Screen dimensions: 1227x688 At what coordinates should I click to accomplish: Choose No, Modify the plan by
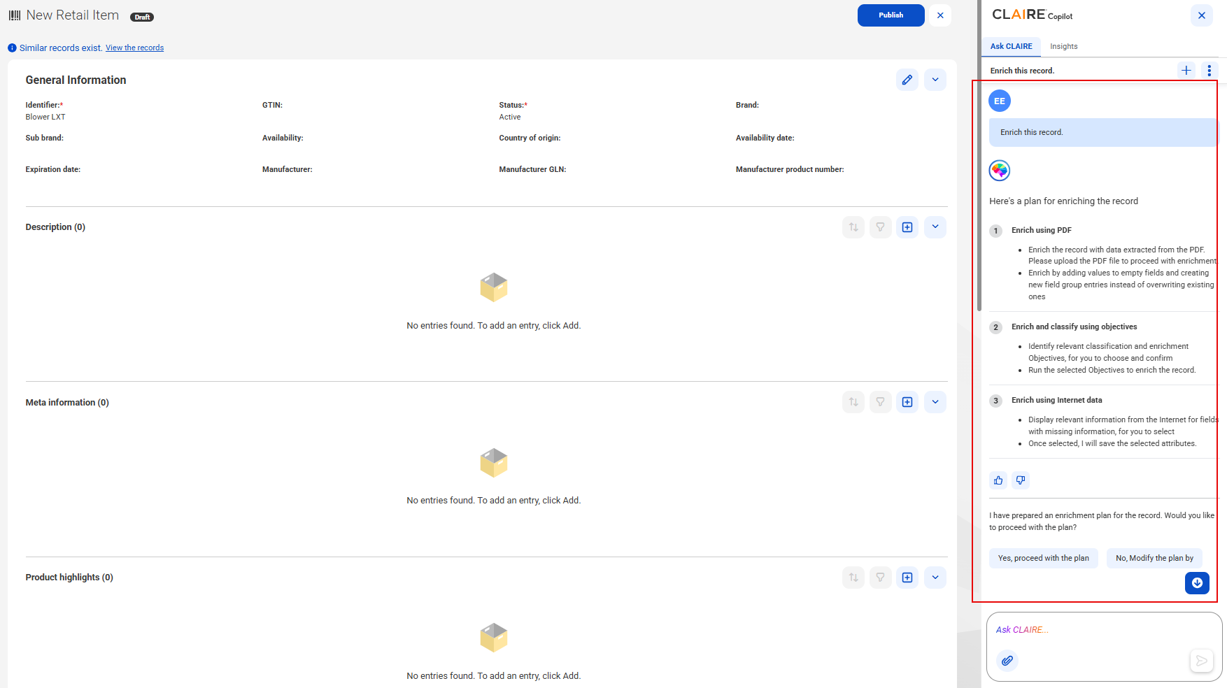[1154, 558]
